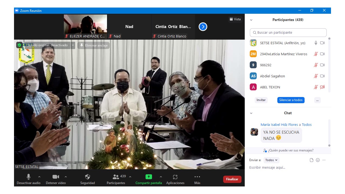Open the chat emoji picker
This screenshot has width=345, height=194.
click(x=318, y=160)
